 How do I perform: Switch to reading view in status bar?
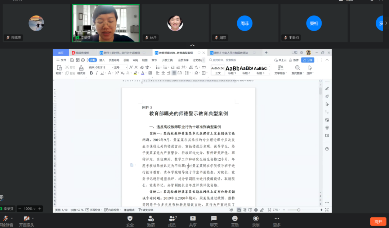pyautogui.click(x=250, y=210)
